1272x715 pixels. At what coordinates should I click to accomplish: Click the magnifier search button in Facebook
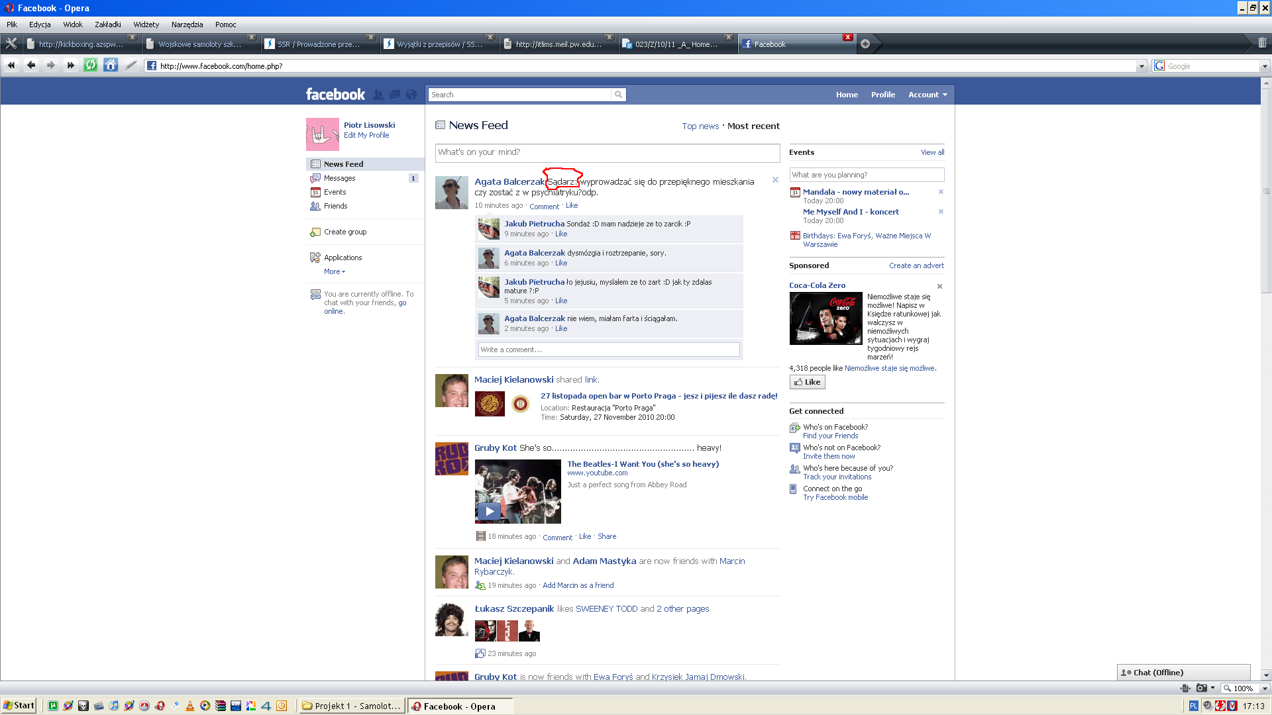(x=618, y=95)
